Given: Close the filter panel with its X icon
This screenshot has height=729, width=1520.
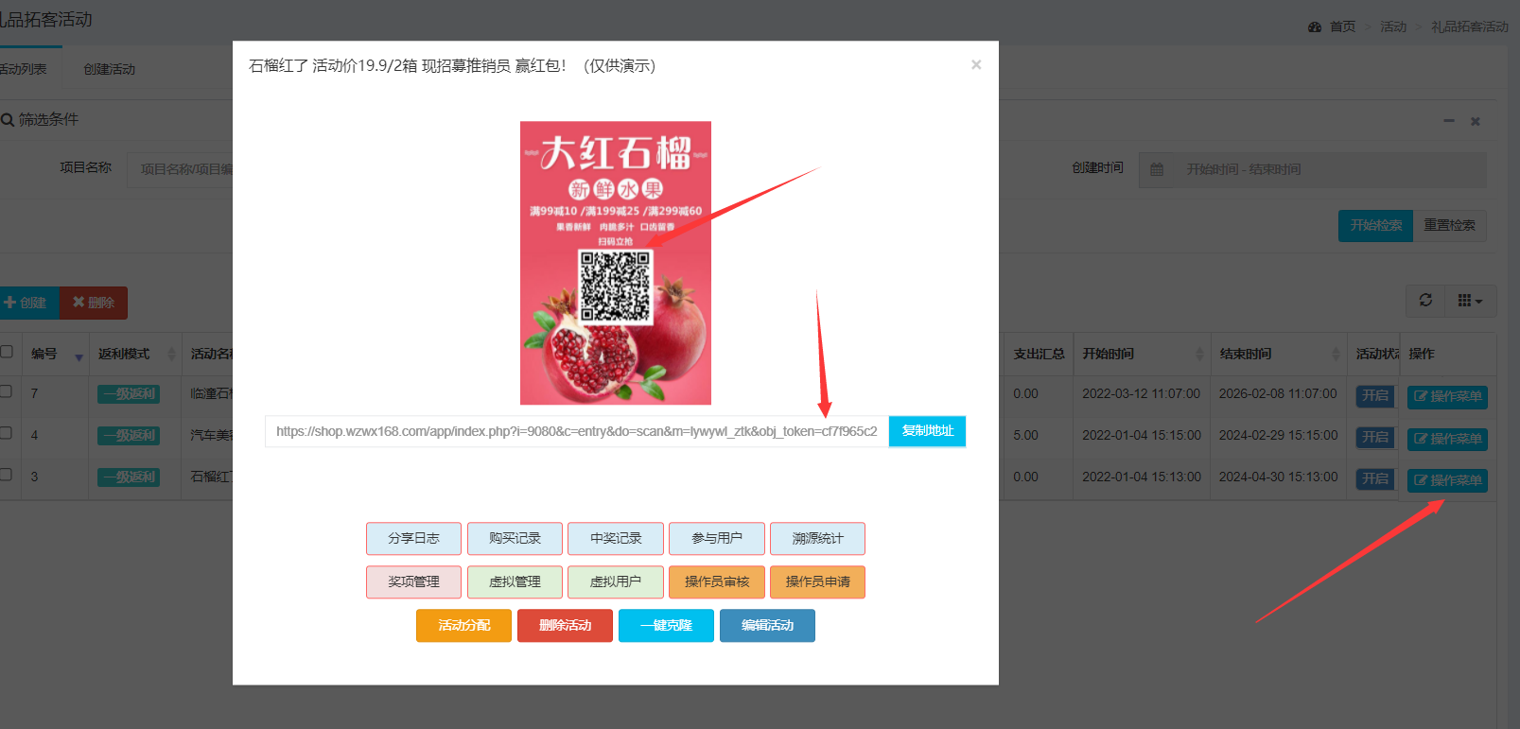Looking at the screenshot, I should coord(1475,121).
